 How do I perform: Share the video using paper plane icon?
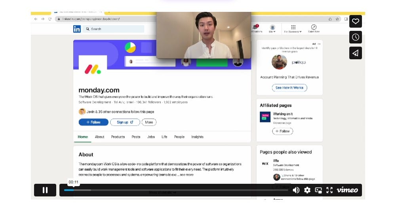[x=355, y=53]
